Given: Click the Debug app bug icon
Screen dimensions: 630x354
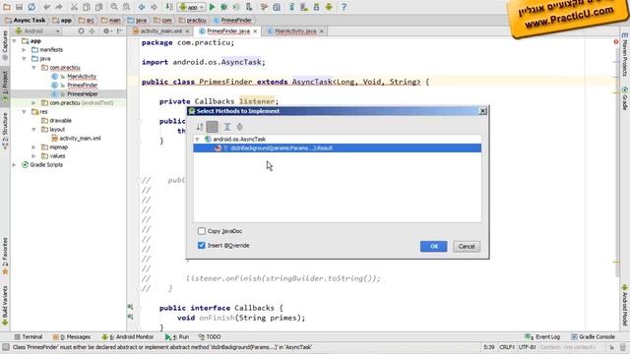Looking at the screenshot, I should pos(224,7).
